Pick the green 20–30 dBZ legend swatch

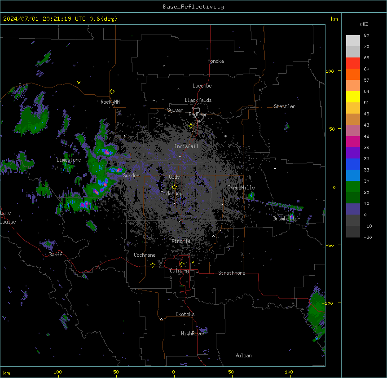click(x=353, y=187)
